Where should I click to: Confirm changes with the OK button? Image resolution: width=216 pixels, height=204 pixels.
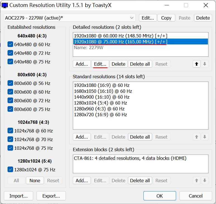[x=160, y=196]
